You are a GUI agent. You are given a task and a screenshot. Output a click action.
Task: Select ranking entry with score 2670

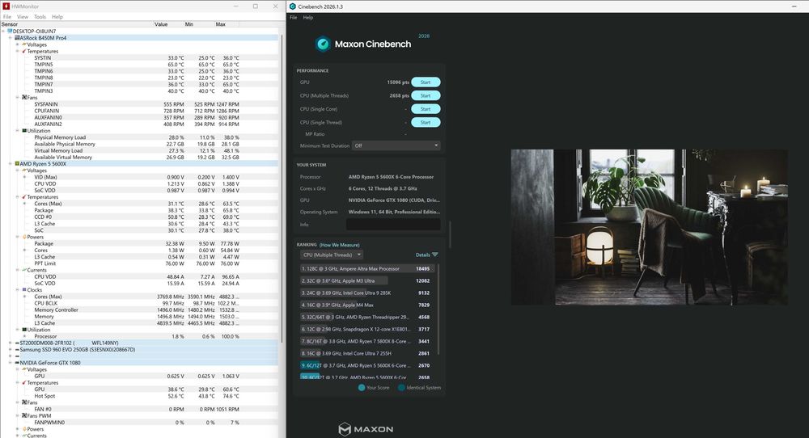[367, 365]
